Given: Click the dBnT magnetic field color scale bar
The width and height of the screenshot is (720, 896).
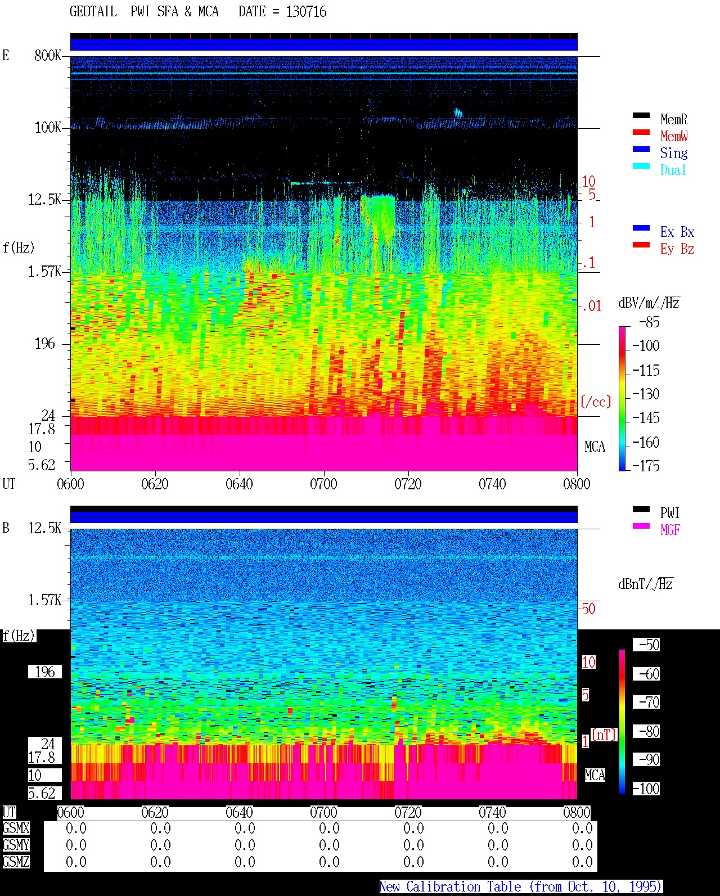Looking at the screenshot, I should 622,722.
